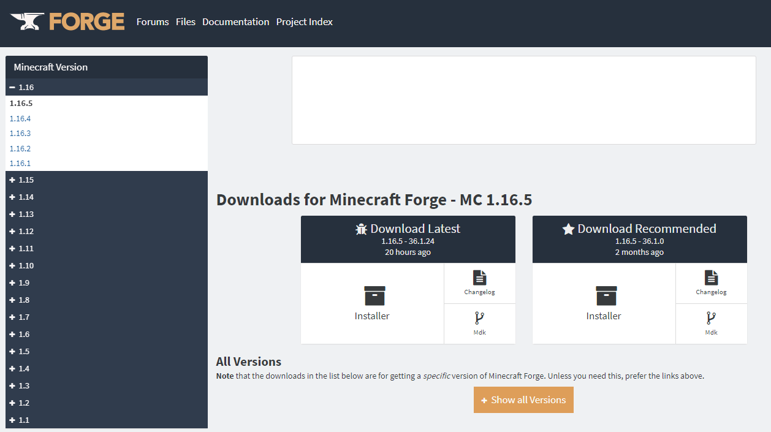Click the '20 hours ago' timestamp
Image resolution: width=771 pixels, height=432 pixels.
[408, 252]
